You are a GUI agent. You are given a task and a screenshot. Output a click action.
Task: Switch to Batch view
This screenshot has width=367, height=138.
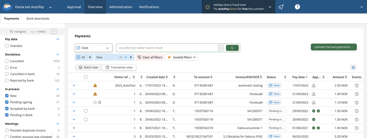point(89,67)
